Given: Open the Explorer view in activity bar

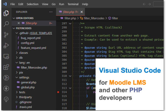Looking at the screenshot, I should (6, 13).
